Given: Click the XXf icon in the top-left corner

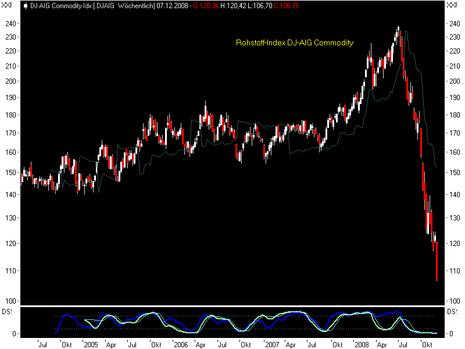Looking at the screenshot, I should coord(7,5).
